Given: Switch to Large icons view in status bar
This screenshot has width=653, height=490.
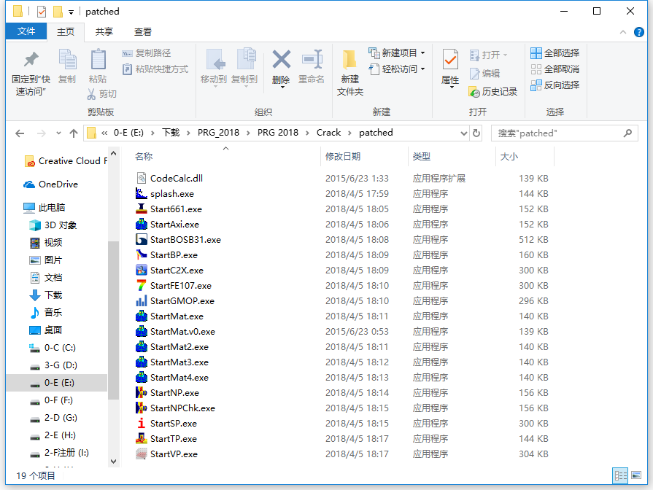Looking at the screenshot, I should tap(636, 475).
